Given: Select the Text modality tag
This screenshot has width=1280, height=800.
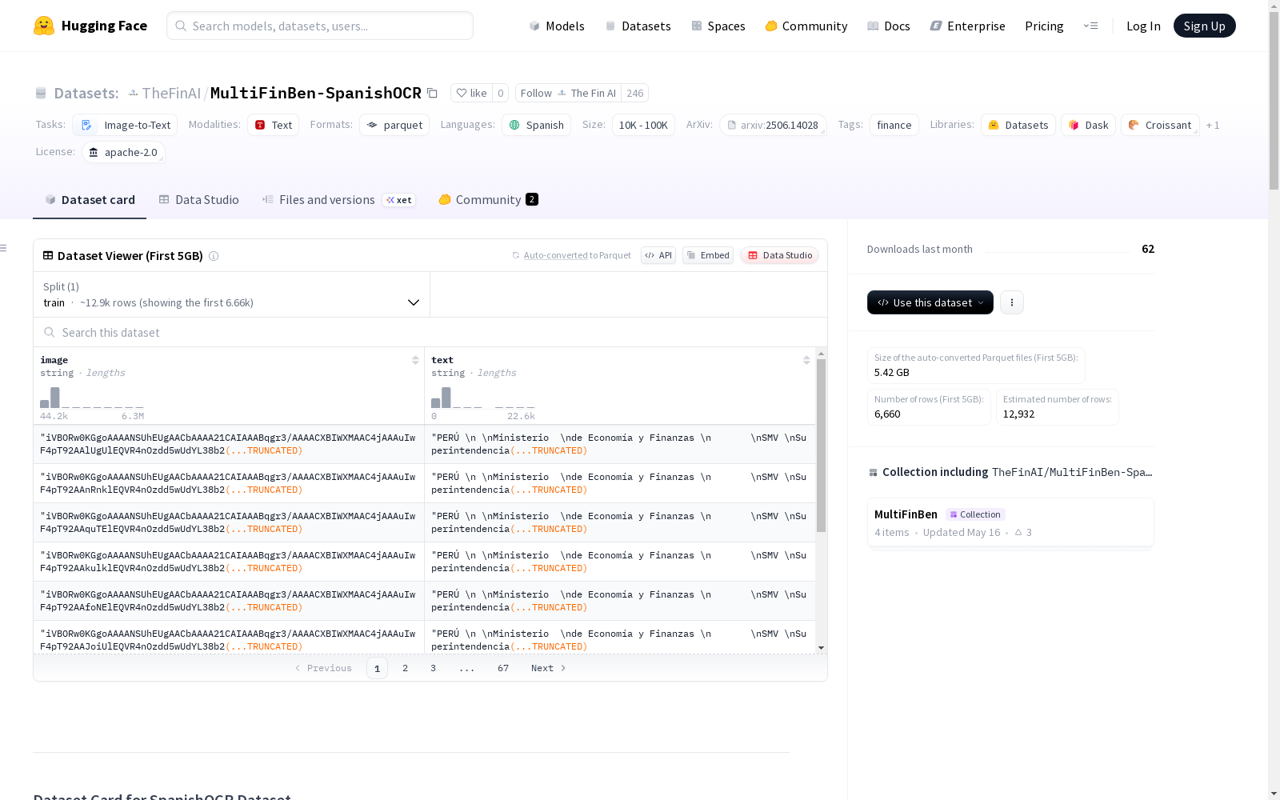Looking at the screenshot, I should (x=274, y=125).
